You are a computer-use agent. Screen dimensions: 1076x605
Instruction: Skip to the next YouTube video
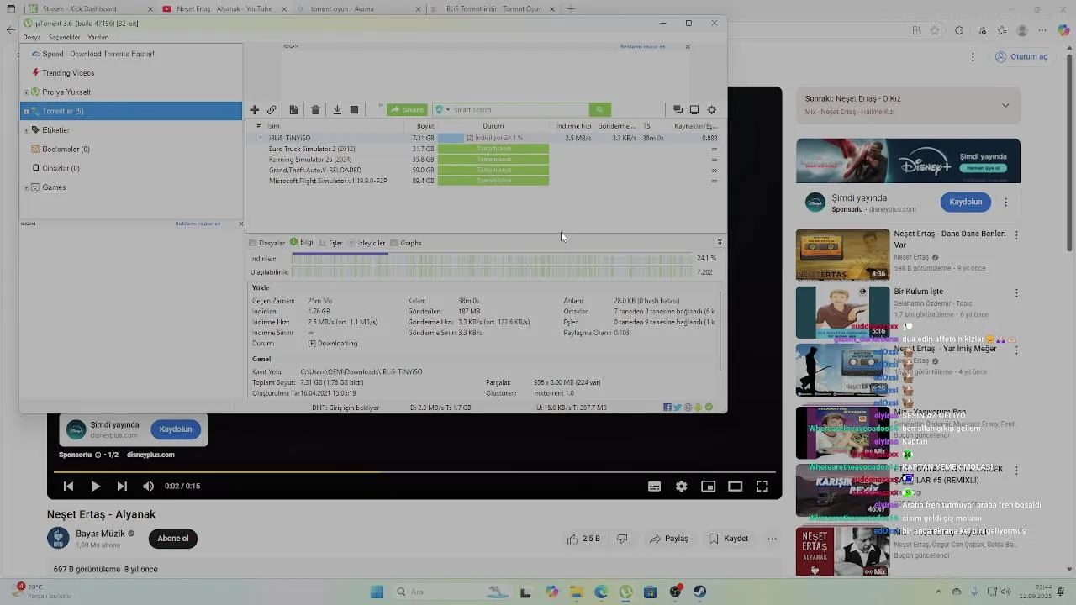[x=122, y=487]
